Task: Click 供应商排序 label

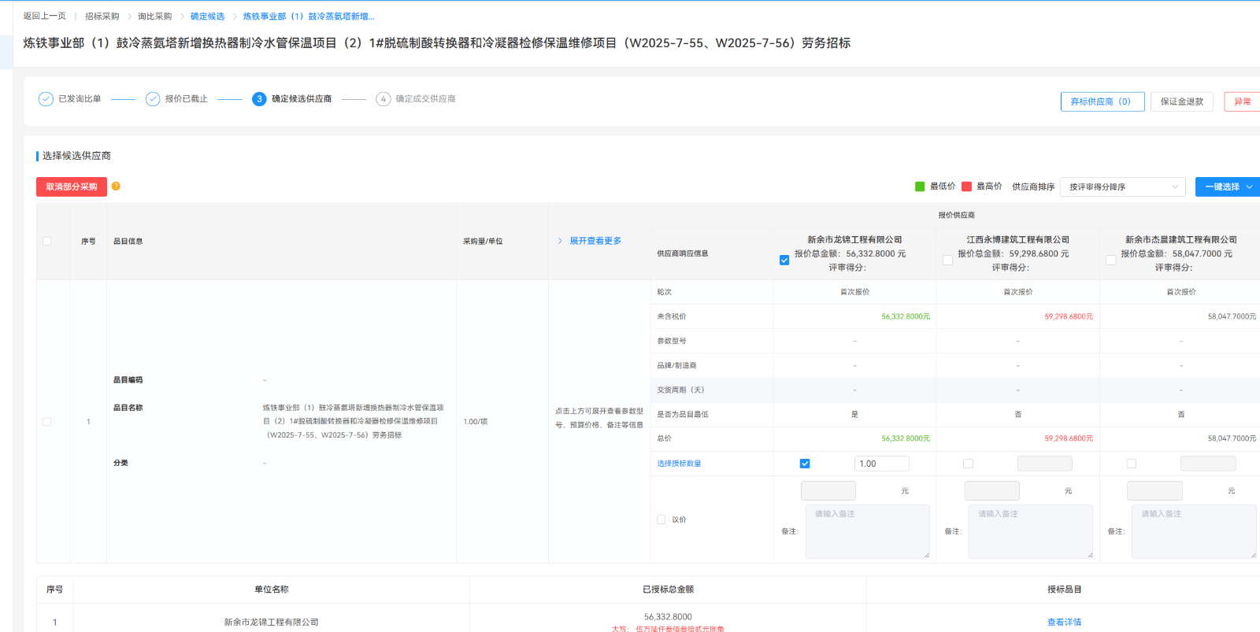Action: 1033,187
